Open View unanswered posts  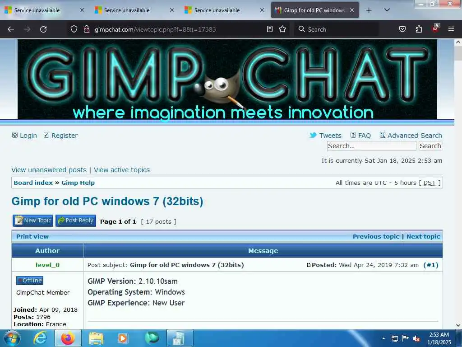click(49, 170)
